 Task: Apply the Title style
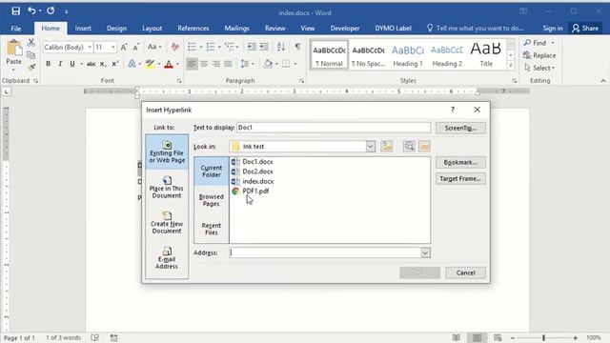click(x=486, y=55)
